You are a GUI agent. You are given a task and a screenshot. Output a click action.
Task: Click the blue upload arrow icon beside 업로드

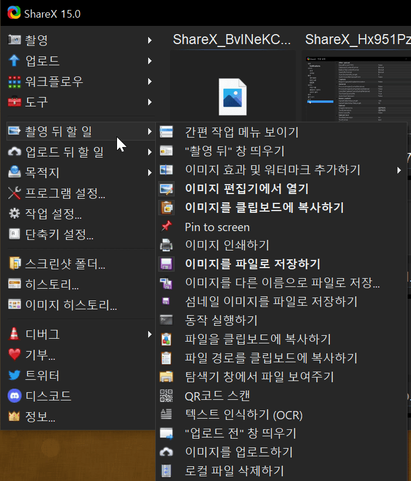pyautogui.click(x=14, y=61)
